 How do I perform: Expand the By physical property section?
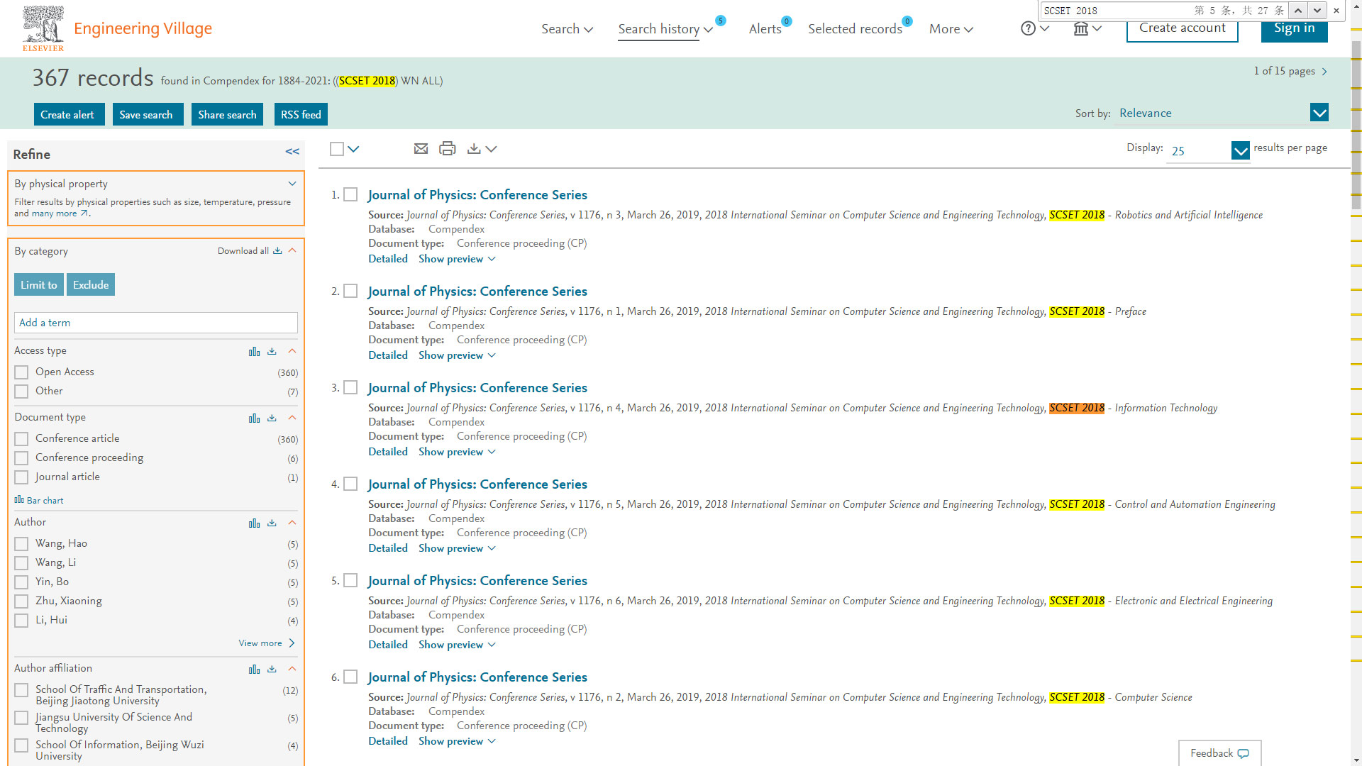(292, 184)
